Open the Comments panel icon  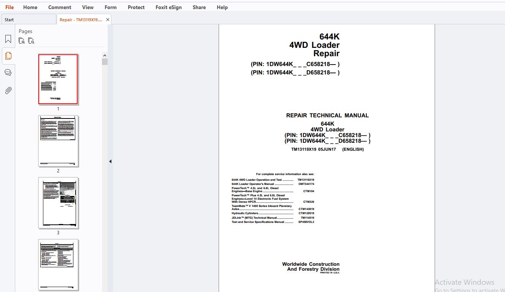pos(8,73)
